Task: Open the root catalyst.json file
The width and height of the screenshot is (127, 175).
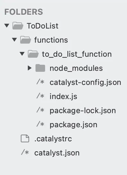Action: (x=57, y=153)
